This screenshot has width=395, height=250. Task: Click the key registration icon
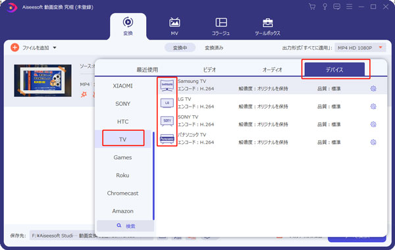(325, 7)
